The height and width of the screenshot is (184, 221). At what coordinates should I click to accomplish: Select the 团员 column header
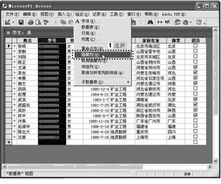196,40
